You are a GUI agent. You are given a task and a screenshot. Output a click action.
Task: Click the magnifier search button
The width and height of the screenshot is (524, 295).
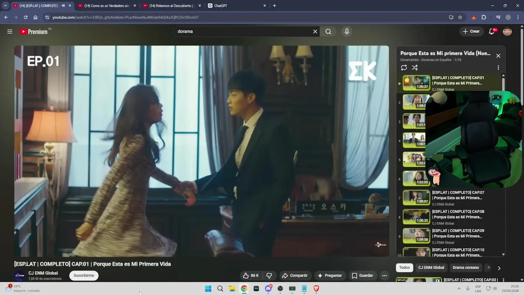[328, 32]
